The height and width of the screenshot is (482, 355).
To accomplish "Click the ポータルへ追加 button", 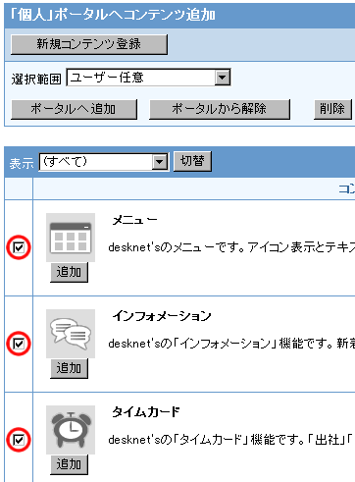I will (74, 109).
